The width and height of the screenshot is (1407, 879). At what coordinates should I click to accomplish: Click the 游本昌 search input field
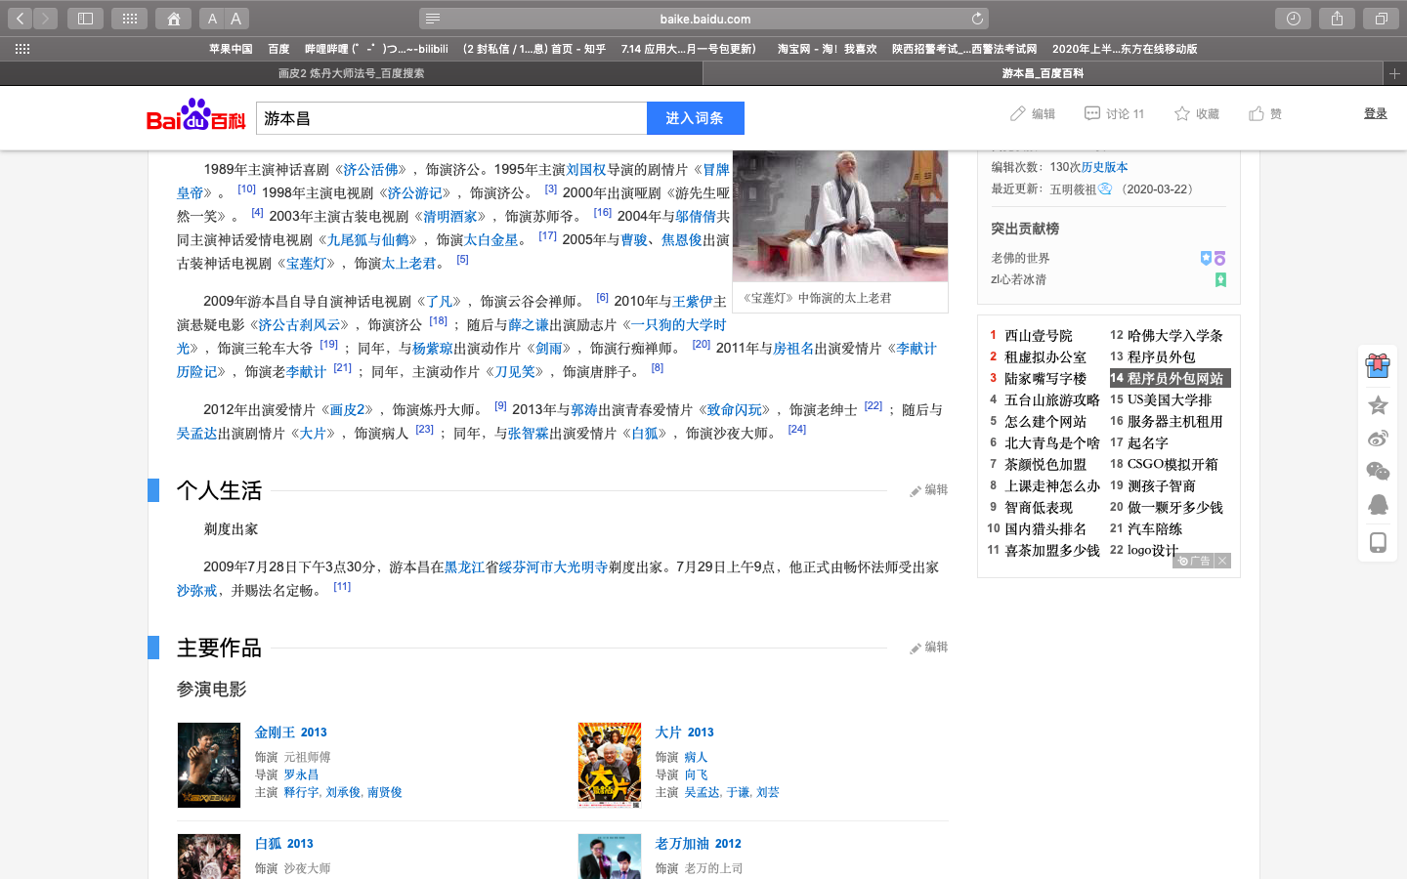(x=451, y=118)
